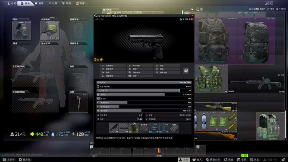Select the wooden carbine at stash bottom

click(x=216, y=135)
